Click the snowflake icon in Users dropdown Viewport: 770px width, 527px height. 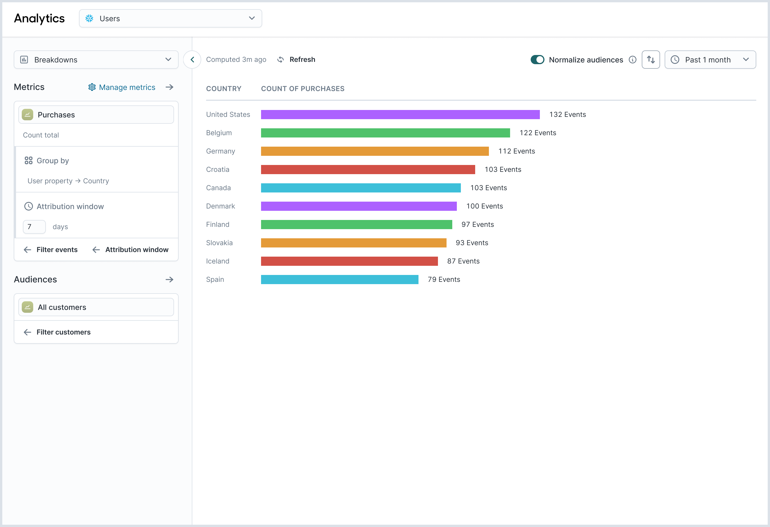pos(89,19)
